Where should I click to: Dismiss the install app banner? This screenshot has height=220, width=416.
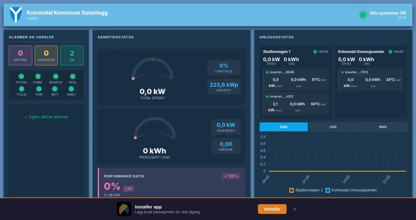[294, 209]
